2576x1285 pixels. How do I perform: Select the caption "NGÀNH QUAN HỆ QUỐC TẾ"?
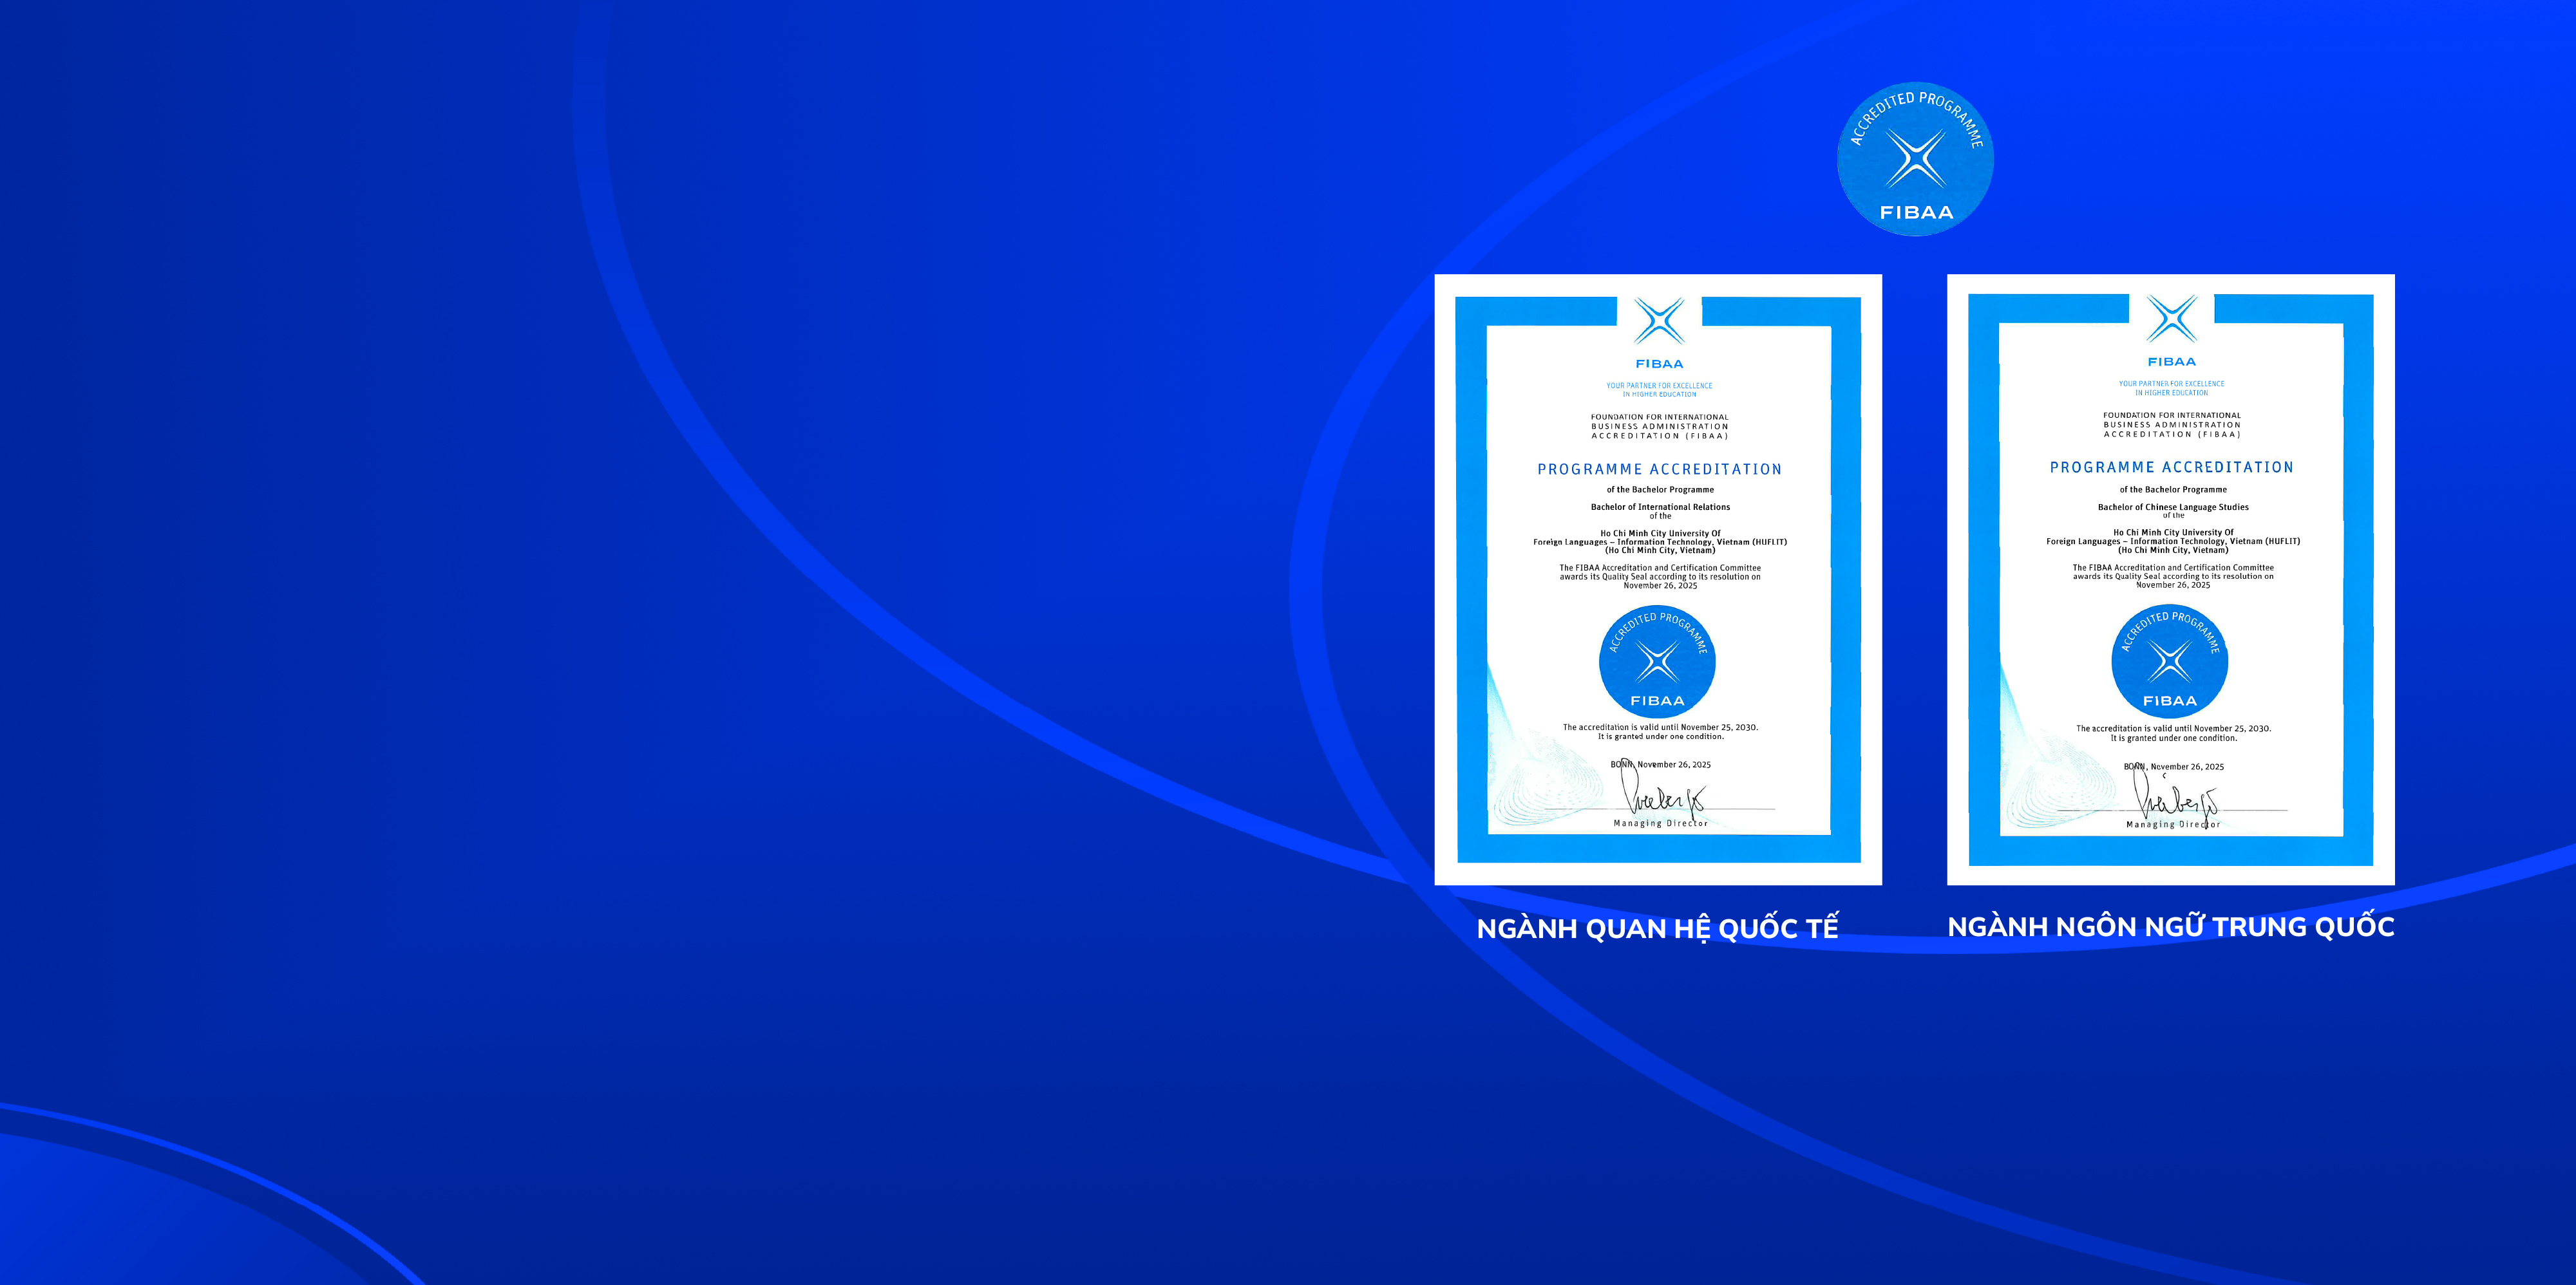pos(1658,928)
